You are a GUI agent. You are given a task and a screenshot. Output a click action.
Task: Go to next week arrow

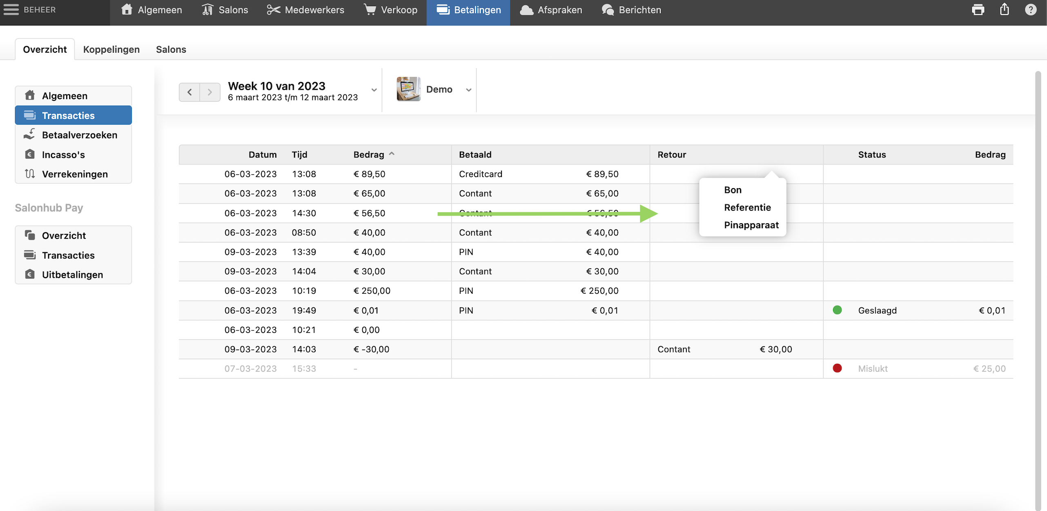(x=210, y=92)
